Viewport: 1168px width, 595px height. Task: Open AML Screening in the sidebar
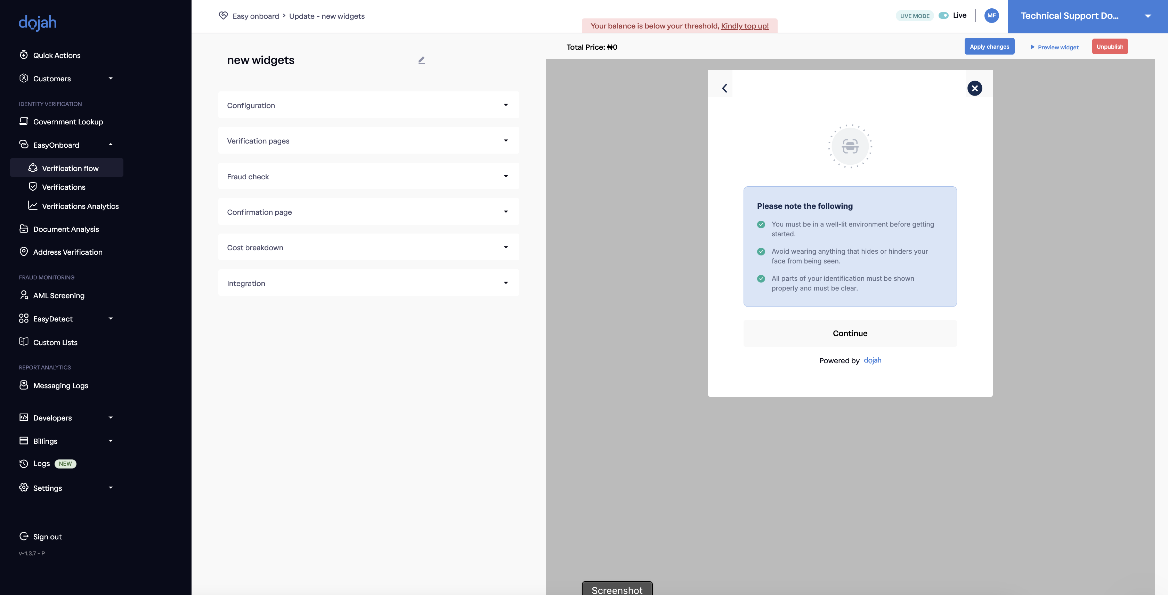(x=58, y=295)
